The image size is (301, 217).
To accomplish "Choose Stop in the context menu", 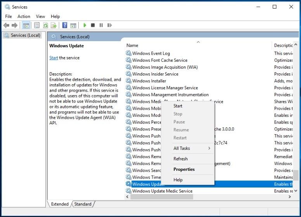I will (178, 114).
